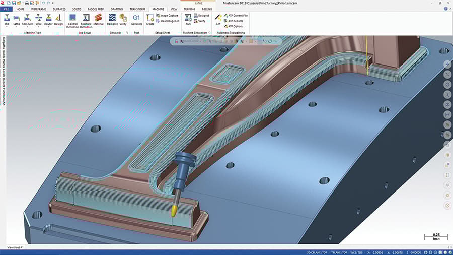Customize quick access toolbar dropdown
The image size is (453, 255).
53,3
